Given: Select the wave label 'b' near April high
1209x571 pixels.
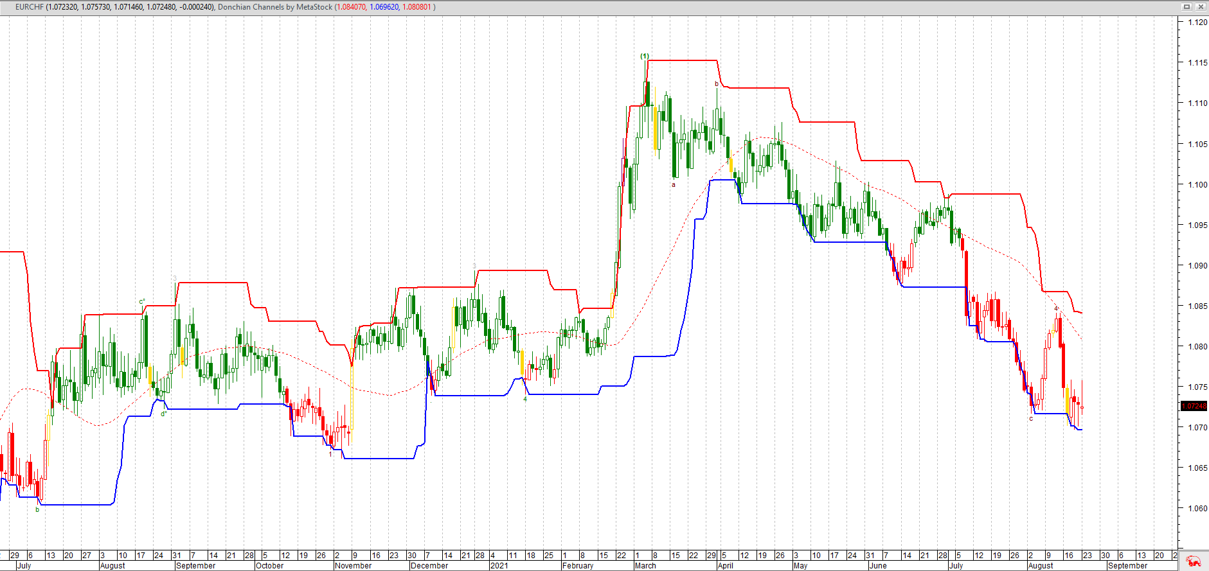Looking at the screenshot, I should point(717,84).
